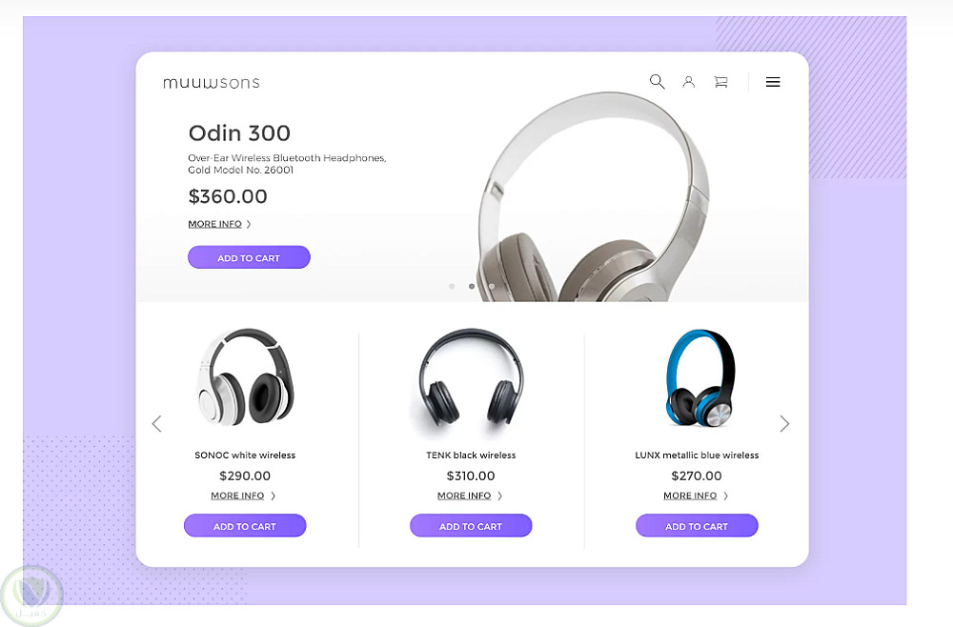Open the search magnifier icon
The height and width of the screenshot is (627, 953).
[657, 81]
